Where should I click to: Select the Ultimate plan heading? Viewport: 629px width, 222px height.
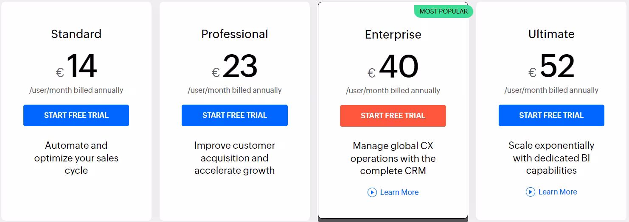[x=551, y=34]
